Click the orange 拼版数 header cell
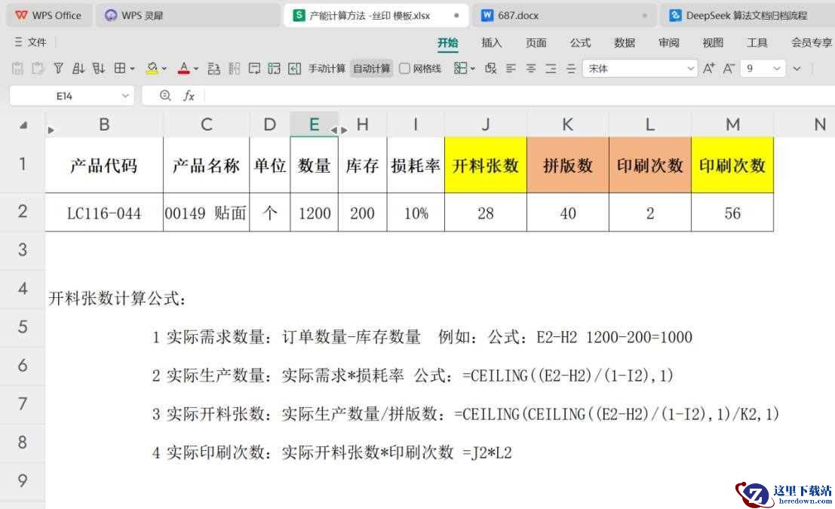The image size is (835, 509). click(x=568, y=165)
